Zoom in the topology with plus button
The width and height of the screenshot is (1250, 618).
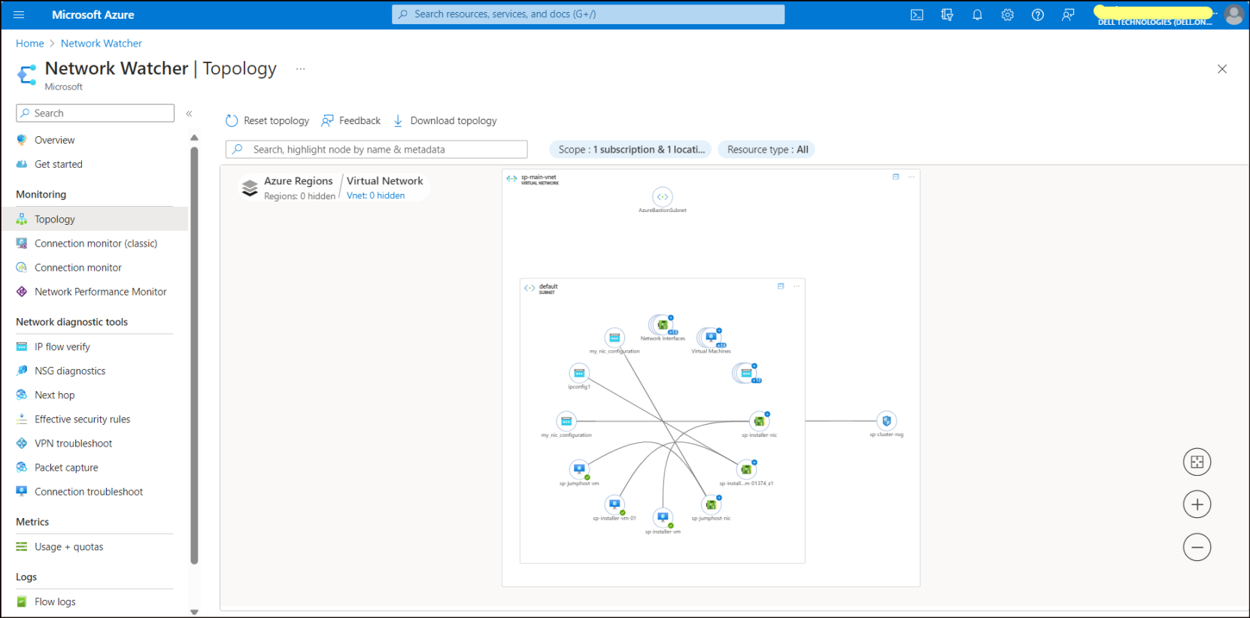coord(1197,504)
